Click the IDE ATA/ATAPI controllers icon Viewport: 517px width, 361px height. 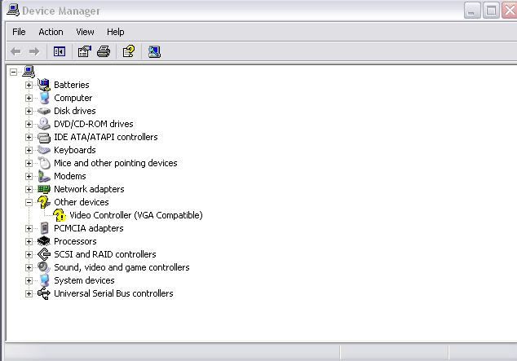(x=43, y=137)
